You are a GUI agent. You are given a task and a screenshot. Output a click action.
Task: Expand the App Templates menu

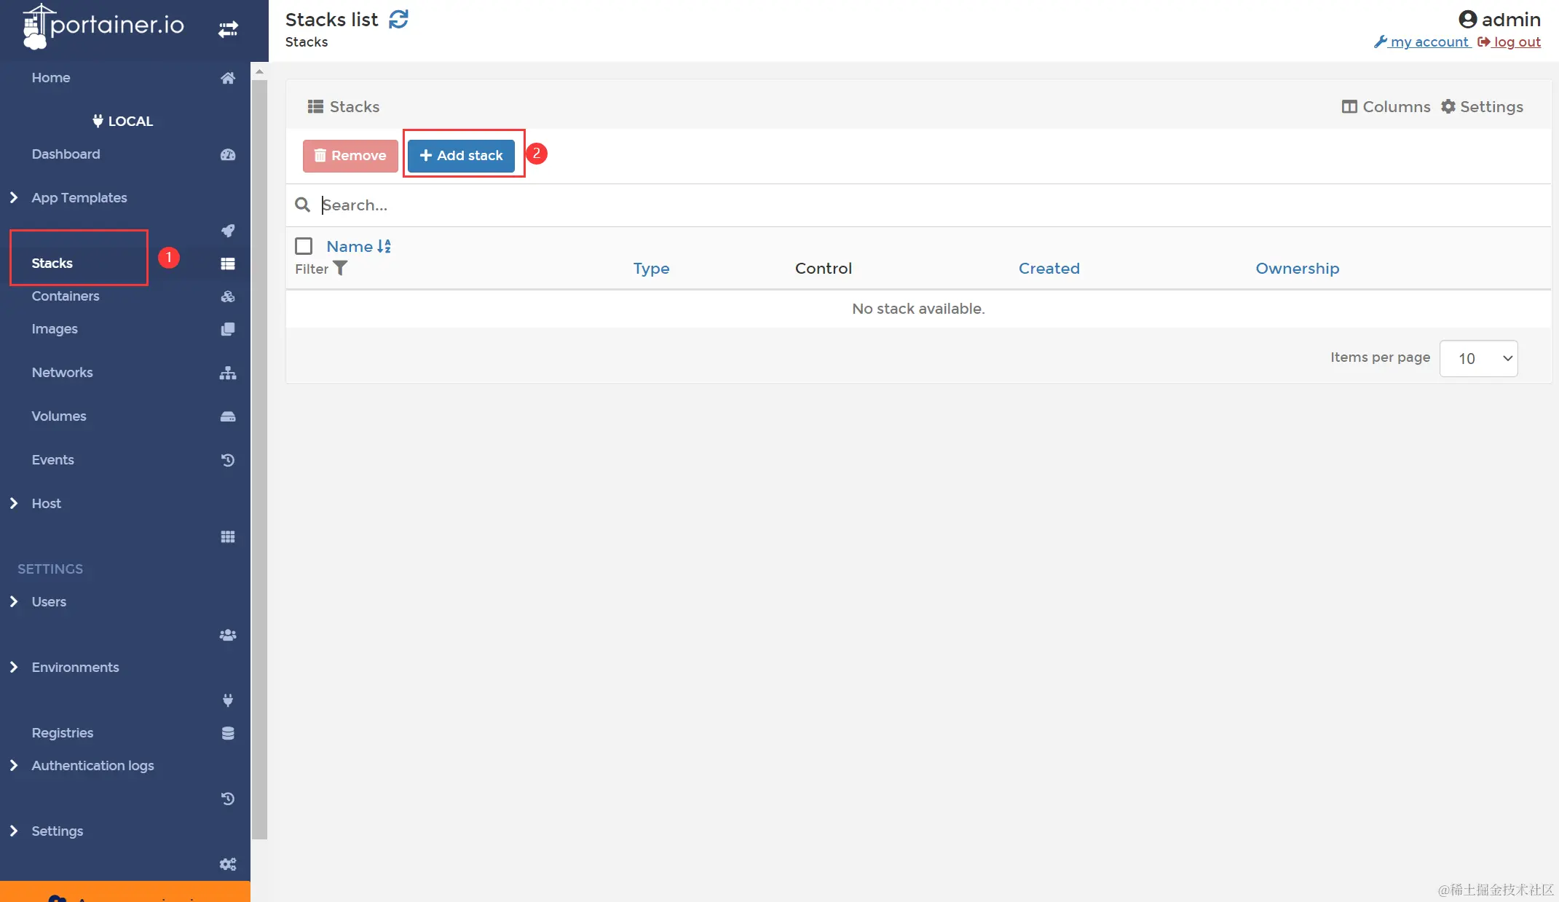[79, 198]
